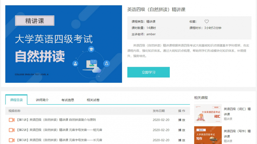
Task: Click the 英语四级（词汇）精讲课 title link
Action: click(237, 111)
